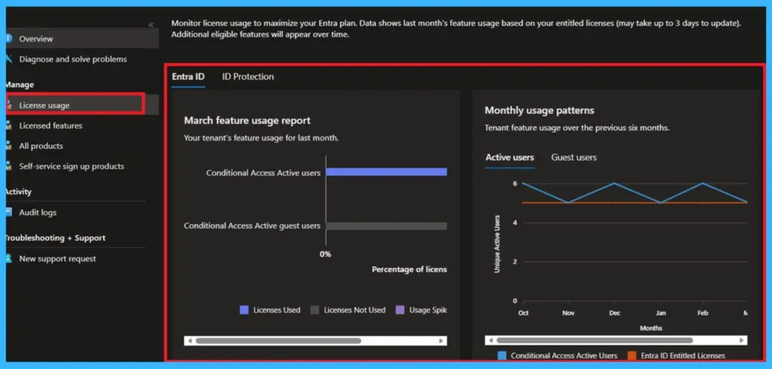Click the Conditional Access Active guest users gray bar

point(387,226)
